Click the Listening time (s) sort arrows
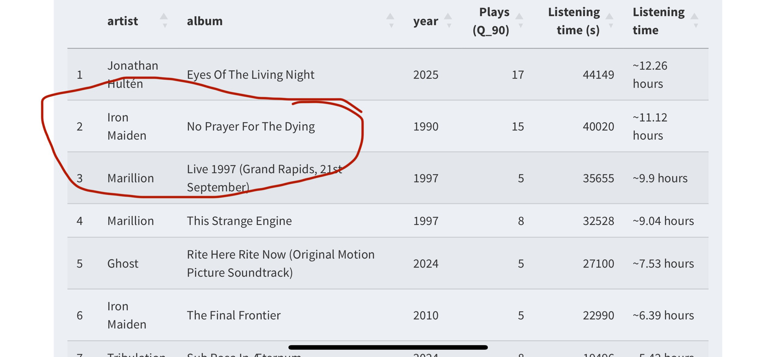Viewport: 776px width, 357px height. tap(610, 21)
